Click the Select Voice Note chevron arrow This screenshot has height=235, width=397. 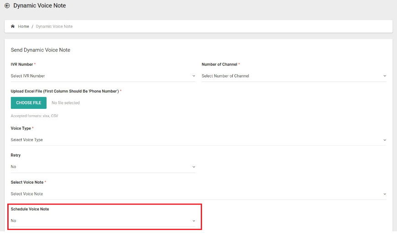[x=385, y=194]
